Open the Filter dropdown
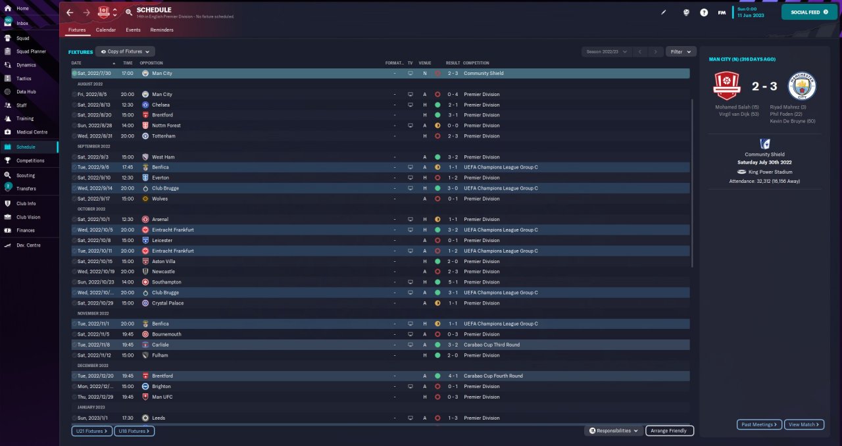Image resolution: width=842 pixels, height=446 pixels. click(681, 51)
